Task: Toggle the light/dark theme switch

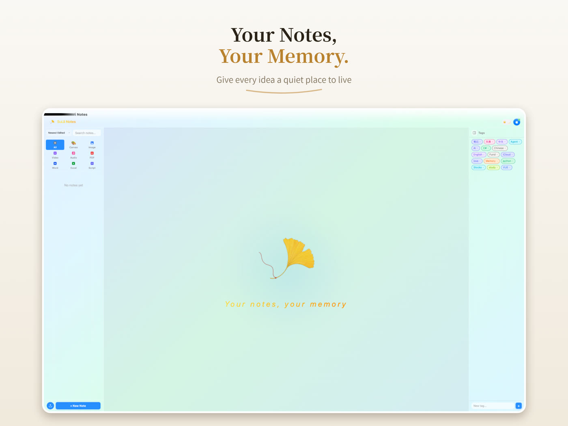Action: [x=507, y=122]
